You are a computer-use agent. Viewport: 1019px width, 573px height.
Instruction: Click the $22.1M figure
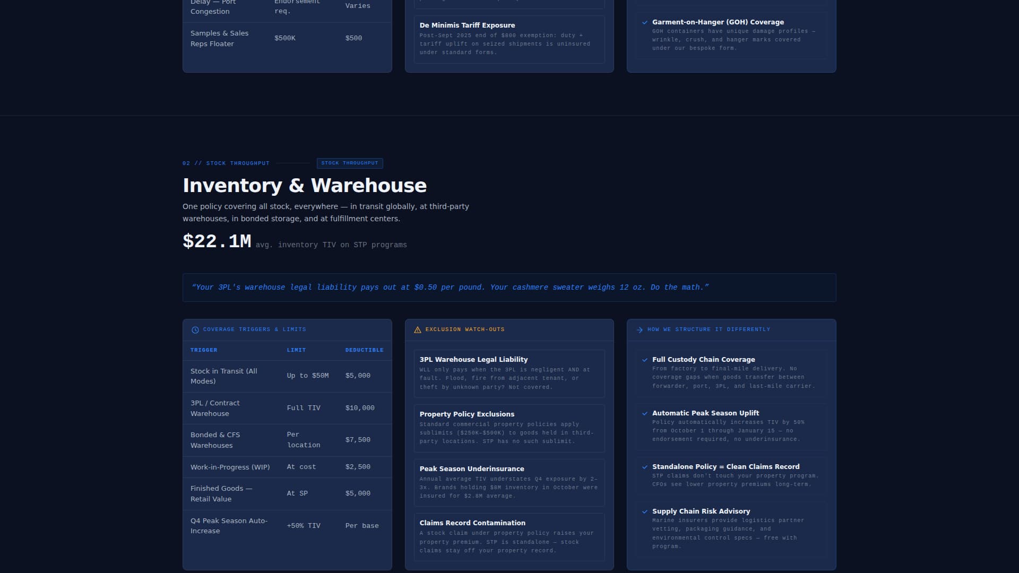217,241
